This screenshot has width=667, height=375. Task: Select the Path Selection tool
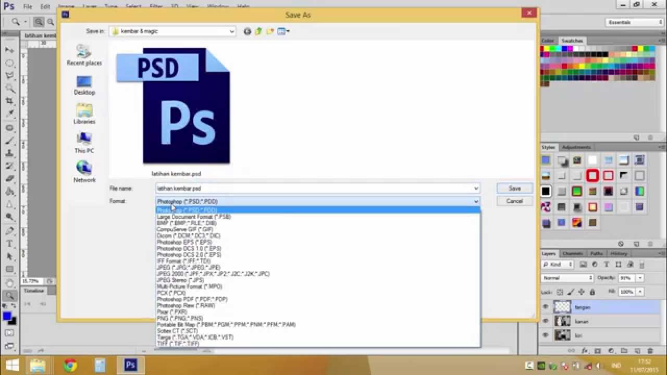click(x=9, y=256)
